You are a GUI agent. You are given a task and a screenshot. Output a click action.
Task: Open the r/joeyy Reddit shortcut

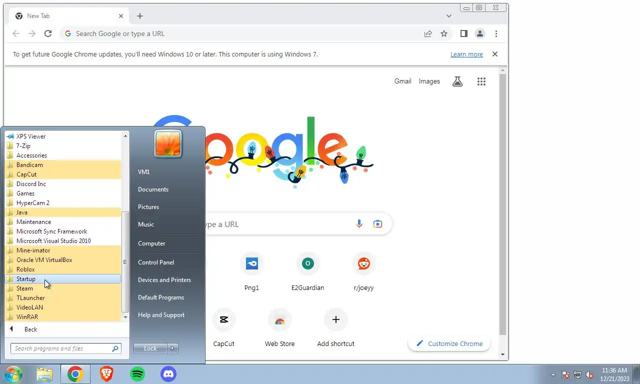click(x=364, y=272)
